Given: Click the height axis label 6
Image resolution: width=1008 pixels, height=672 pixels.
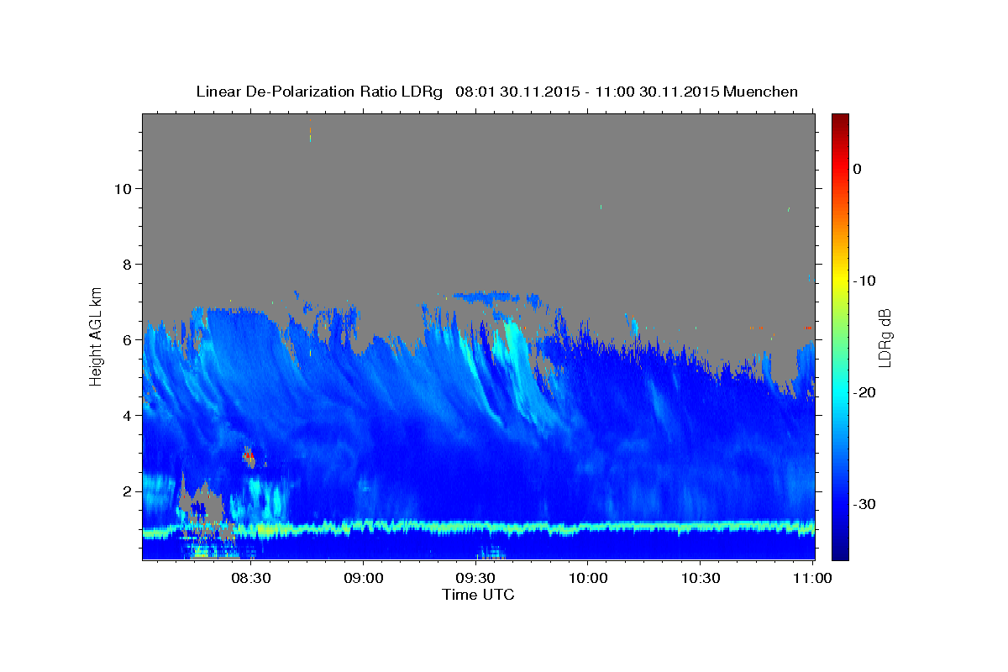Looking at the screenshot, I should [x=125, y=339].
